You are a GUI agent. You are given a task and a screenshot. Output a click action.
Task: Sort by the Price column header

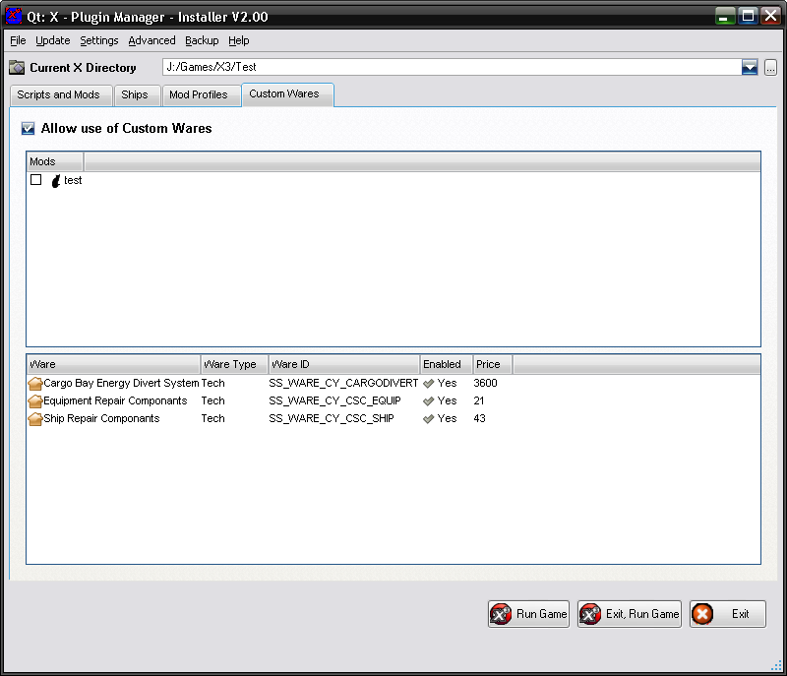[493, 364]
